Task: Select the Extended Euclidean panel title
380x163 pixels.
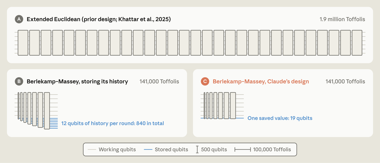Action: click(99, 19)
